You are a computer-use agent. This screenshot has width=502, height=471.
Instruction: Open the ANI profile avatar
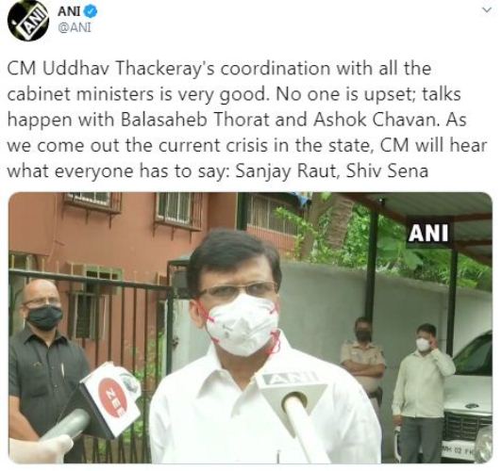(28, 21)
